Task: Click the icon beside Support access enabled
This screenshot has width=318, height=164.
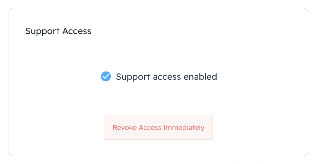Action: point(106,76)
